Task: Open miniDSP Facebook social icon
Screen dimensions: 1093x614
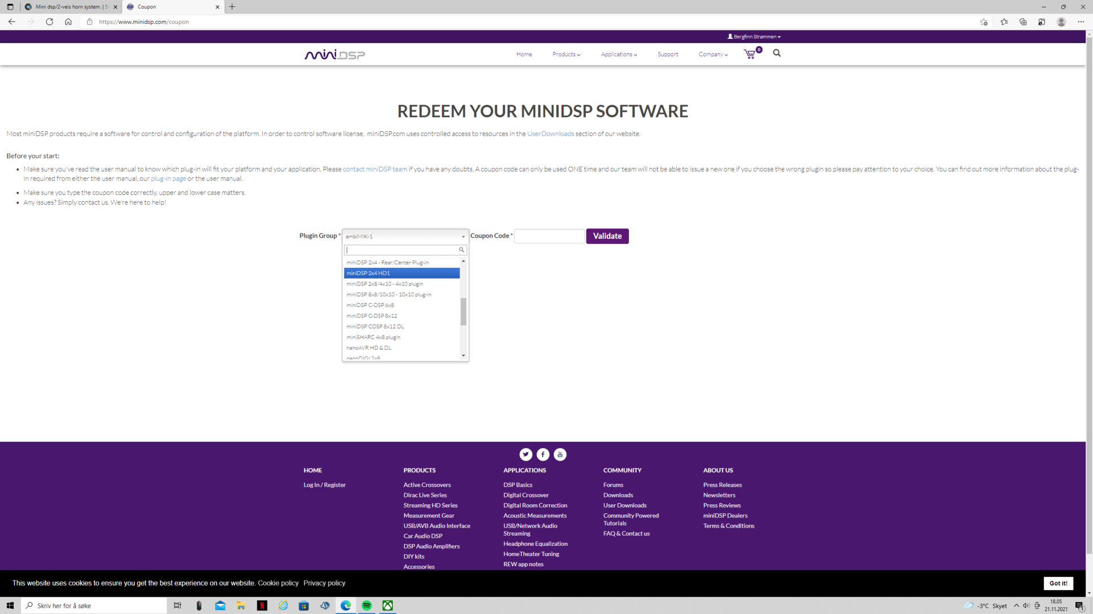Action: [x=543, y=454]
